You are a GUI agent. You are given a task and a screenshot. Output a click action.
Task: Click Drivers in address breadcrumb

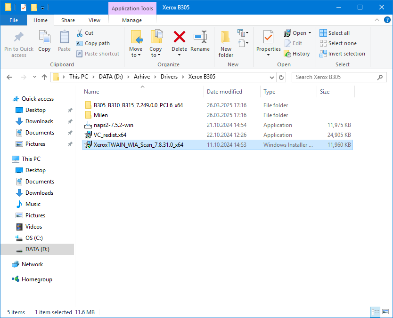pyautogui.click(x=169, y=77)
